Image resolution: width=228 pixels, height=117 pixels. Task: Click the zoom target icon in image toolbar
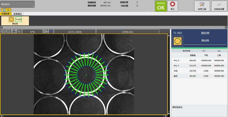tap(19, 32)
